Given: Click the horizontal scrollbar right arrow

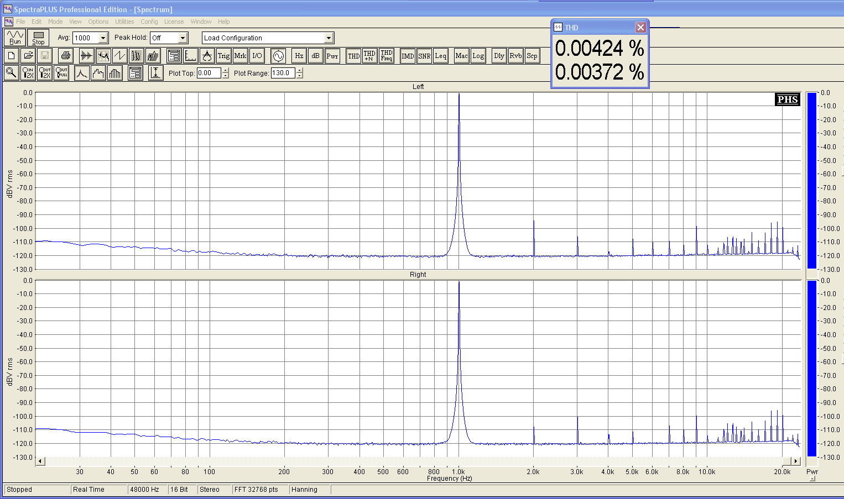Looking at the screenshot, I should [796, 461].
